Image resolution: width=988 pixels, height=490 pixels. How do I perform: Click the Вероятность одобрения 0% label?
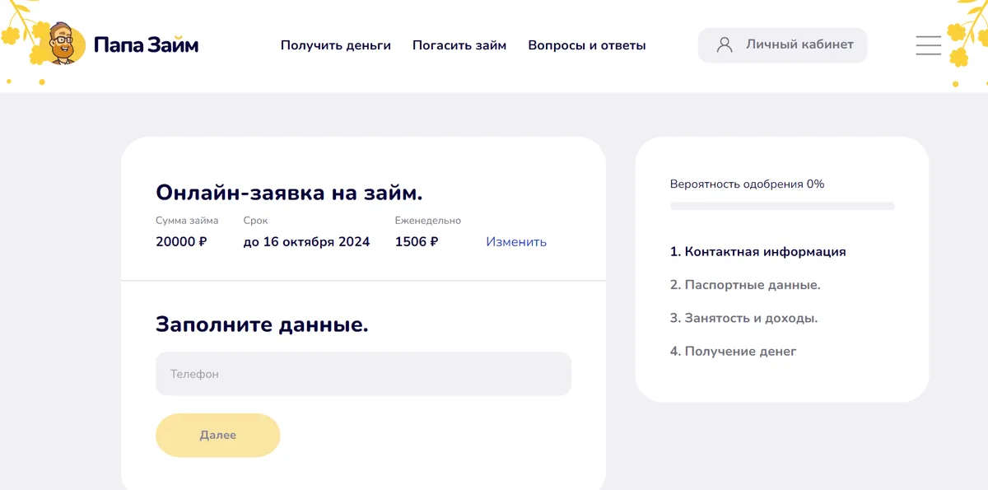tap(748, 184)
